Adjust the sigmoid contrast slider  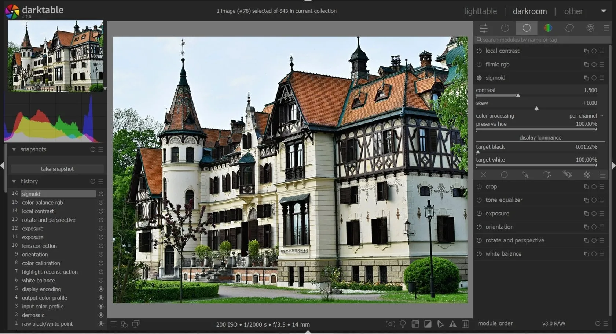[518, 96]
